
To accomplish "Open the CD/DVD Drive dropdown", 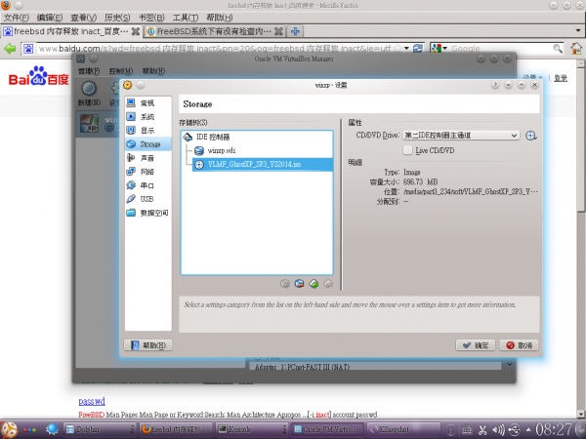I will click(x=461, y=136).
